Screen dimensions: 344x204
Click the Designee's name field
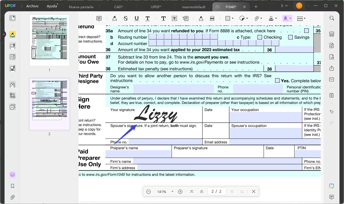173,89
